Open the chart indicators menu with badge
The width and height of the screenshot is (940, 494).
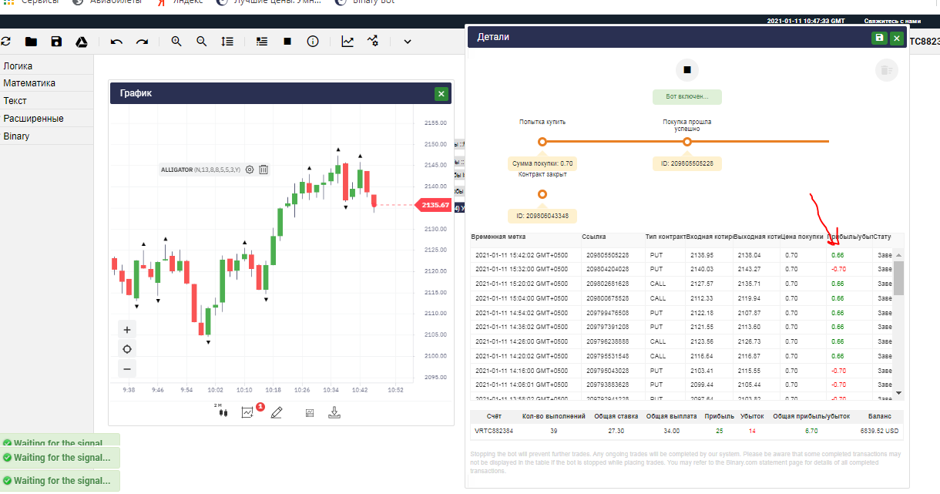249,412
